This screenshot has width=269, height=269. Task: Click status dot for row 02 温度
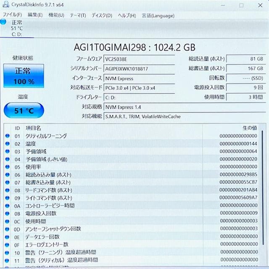coord(8,143)
